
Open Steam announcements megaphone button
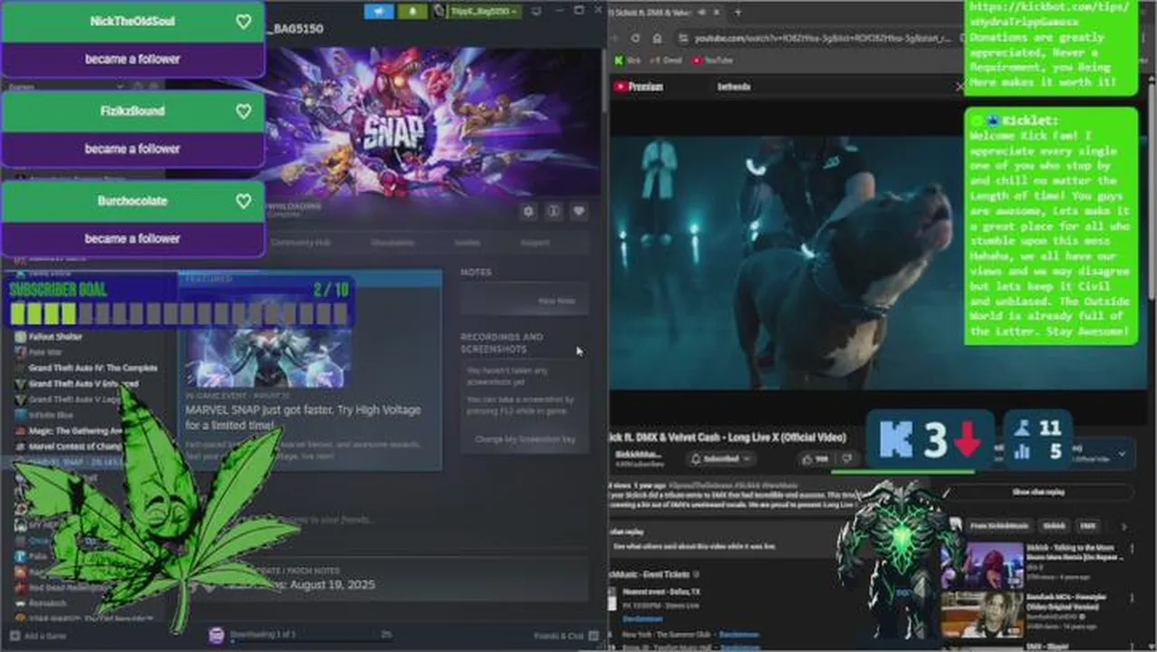point(379,11)
